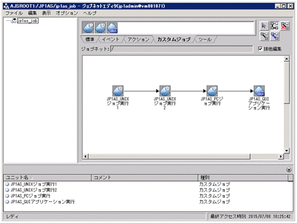Select row JP1AS_GUIアプリケーション実行 in list
297x223 pixels.
pyautogui.click(x=148, y=201)
